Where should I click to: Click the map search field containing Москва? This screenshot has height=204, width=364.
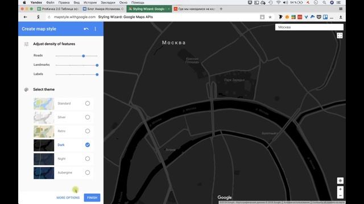(309, 27)
